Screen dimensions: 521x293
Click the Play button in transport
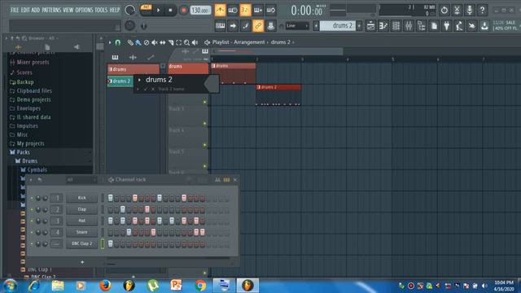(x=159, y=11)
